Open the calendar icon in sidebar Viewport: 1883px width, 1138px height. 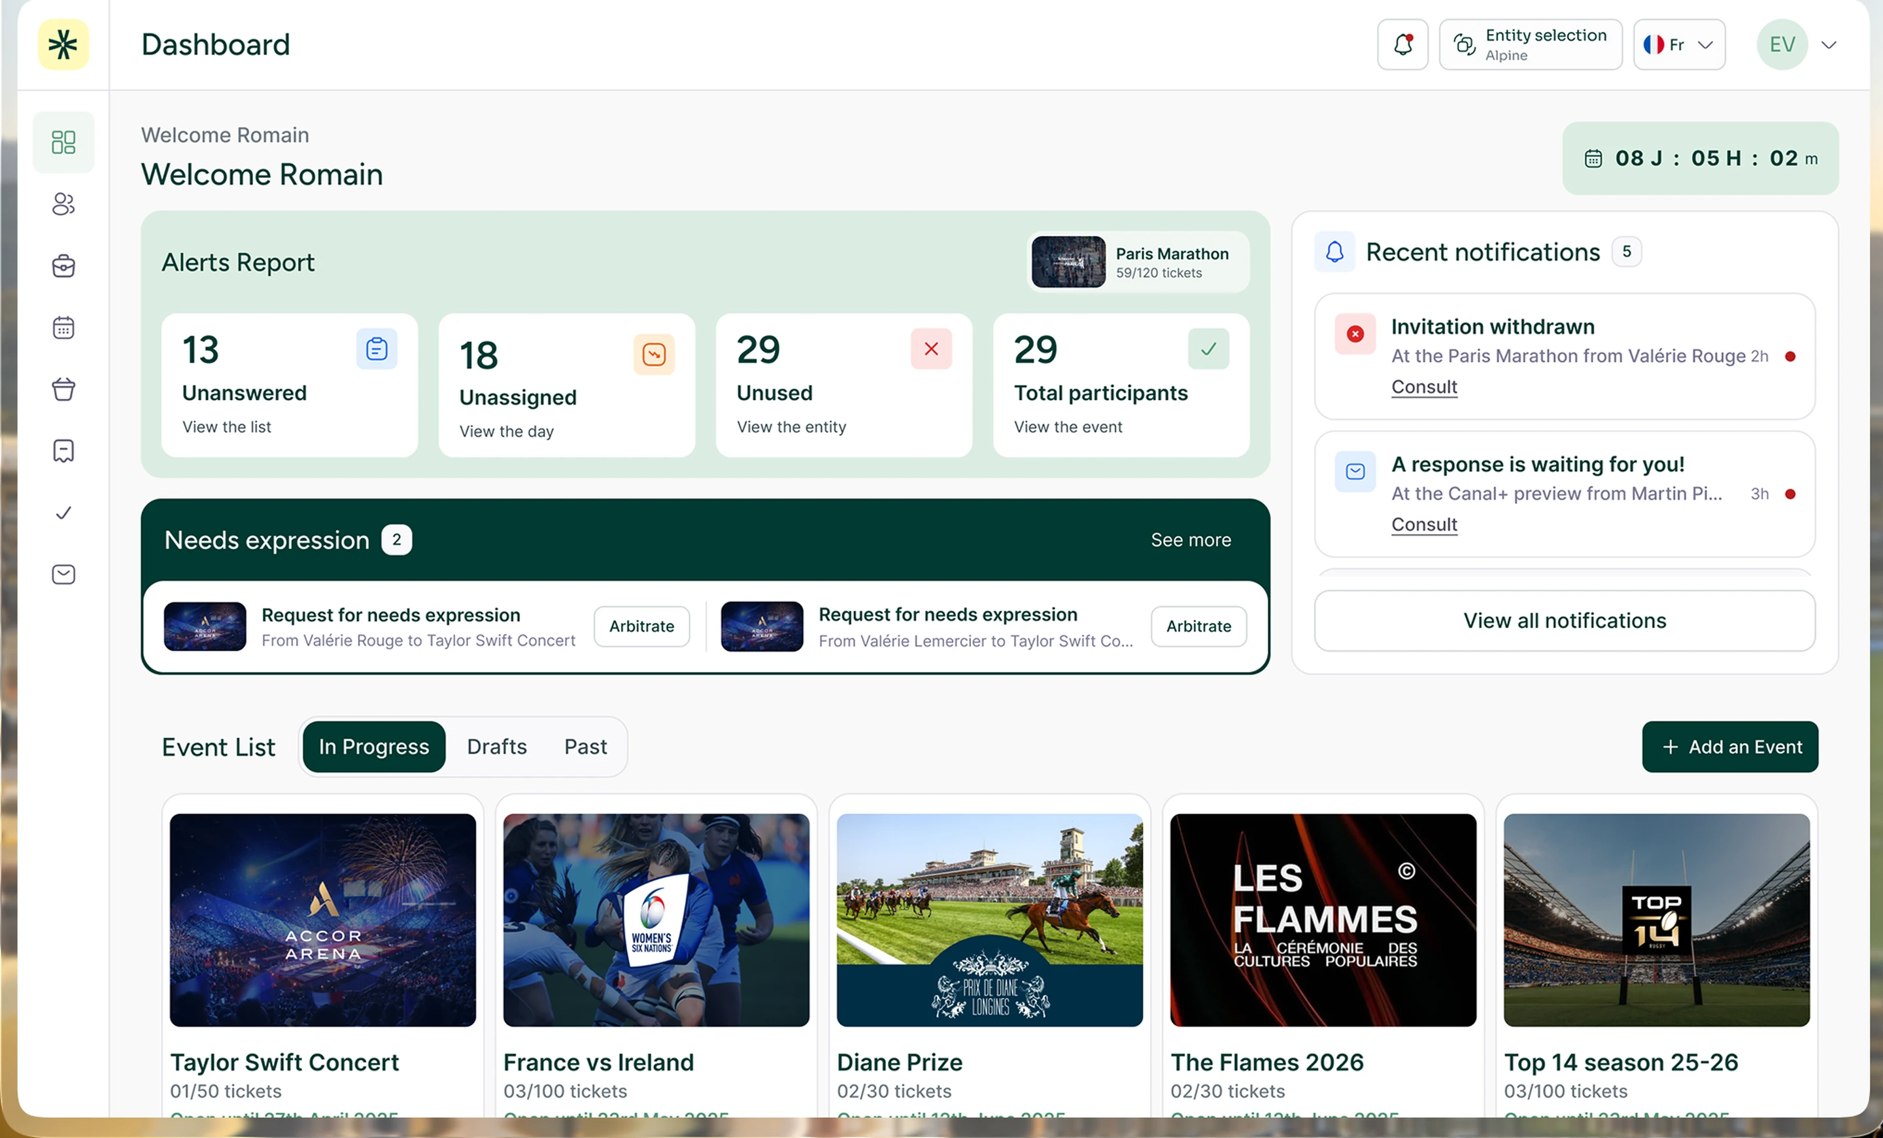point(63,327)
